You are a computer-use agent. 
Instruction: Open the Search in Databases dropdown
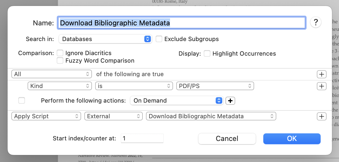coord(105,39)
